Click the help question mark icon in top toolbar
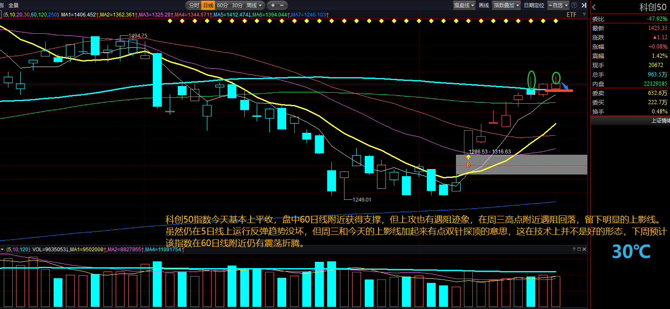 tap(574, 5)
